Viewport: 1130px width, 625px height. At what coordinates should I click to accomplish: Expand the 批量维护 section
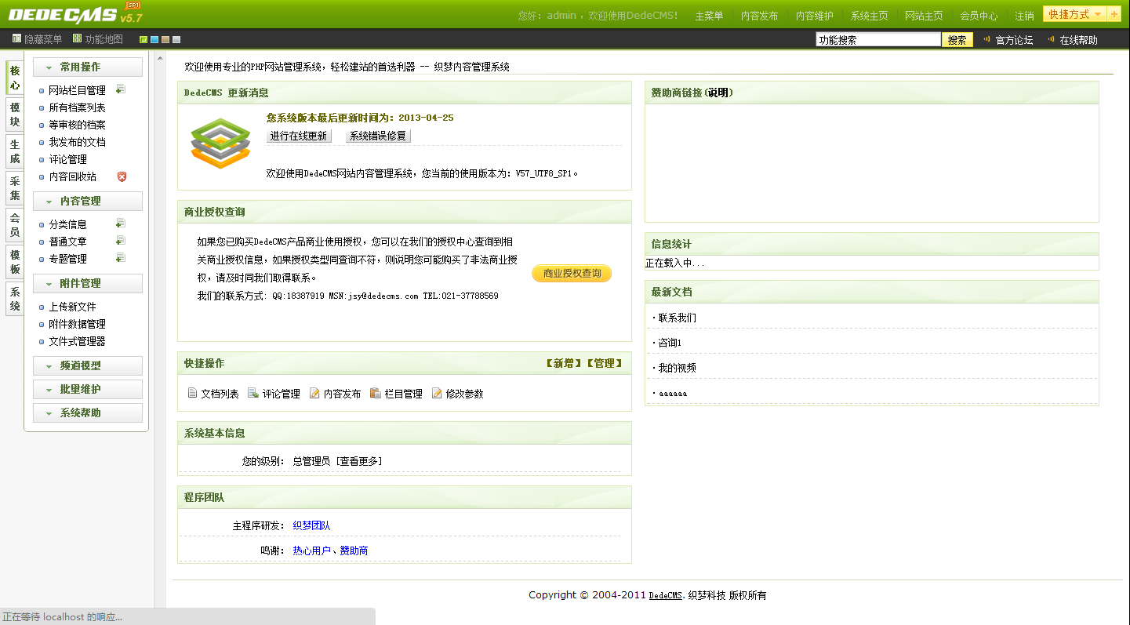click(x=88, y=390)
